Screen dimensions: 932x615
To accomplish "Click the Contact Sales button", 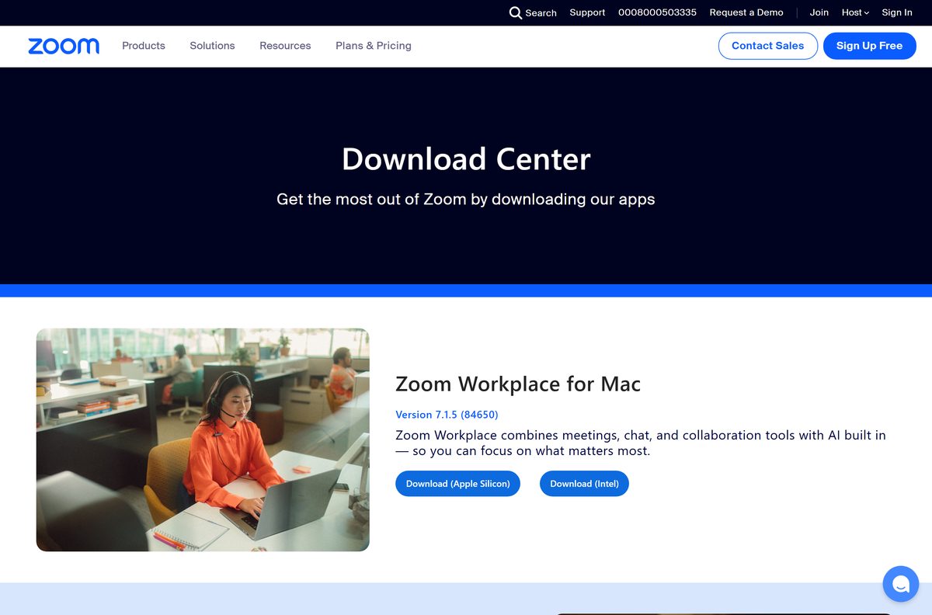I will click(x=768, y=46).
